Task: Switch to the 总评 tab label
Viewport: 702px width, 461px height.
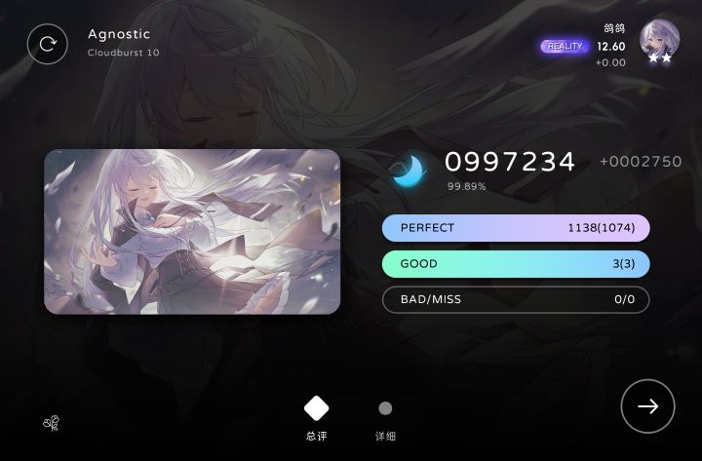Action: click(317, 436)
